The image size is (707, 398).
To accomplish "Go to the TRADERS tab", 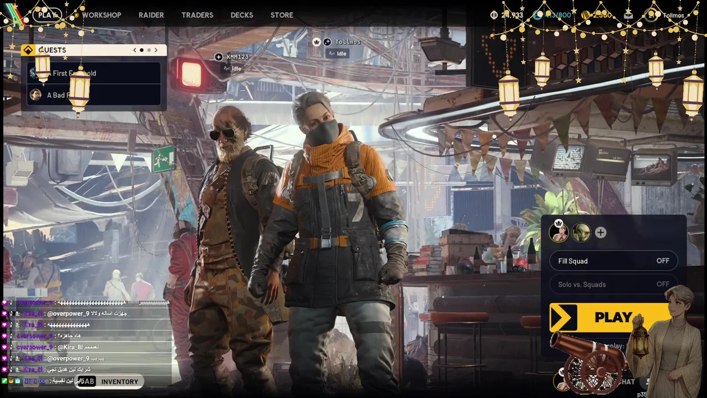I will [197, 15].
